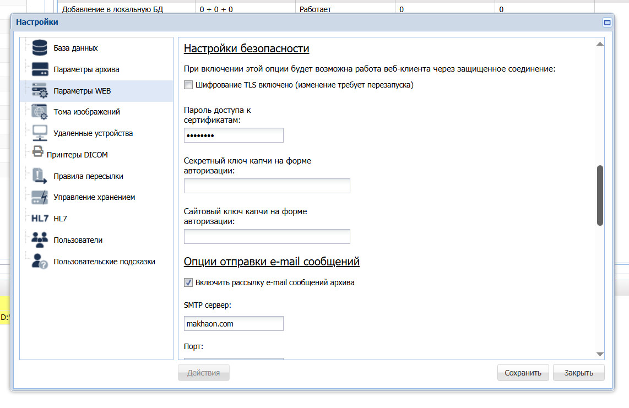The image size is (629, 408).
Task: Enable the Шифрование TLS включено checkbox
Action: click(188, 85)
